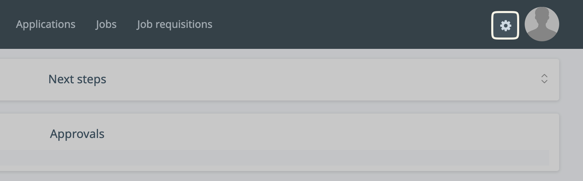The image size is (583, 181).
Task: Collapse the Next steps section
Action: click(544, 79)
